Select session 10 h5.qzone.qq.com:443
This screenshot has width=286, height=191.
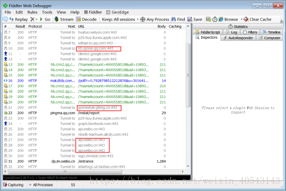pyautogui.click(x=94, y=49)
